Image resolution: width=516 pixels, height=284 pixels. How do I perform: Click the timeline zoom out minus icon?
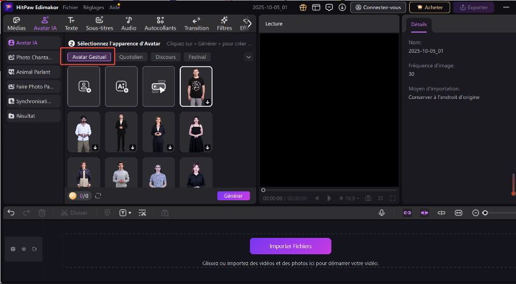click(x=475, y=213)
